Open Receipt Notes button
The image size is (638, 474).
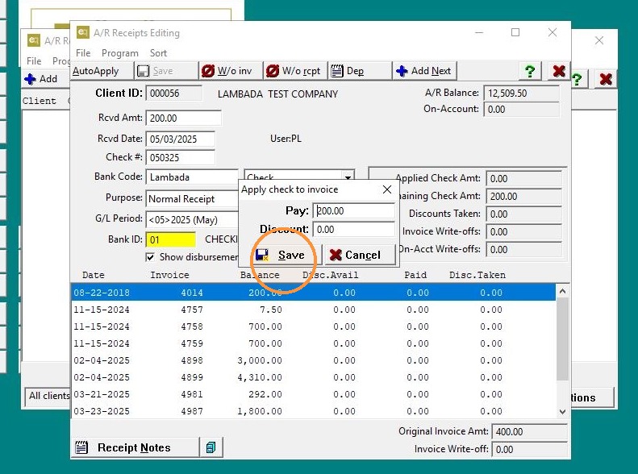(135, 447)
